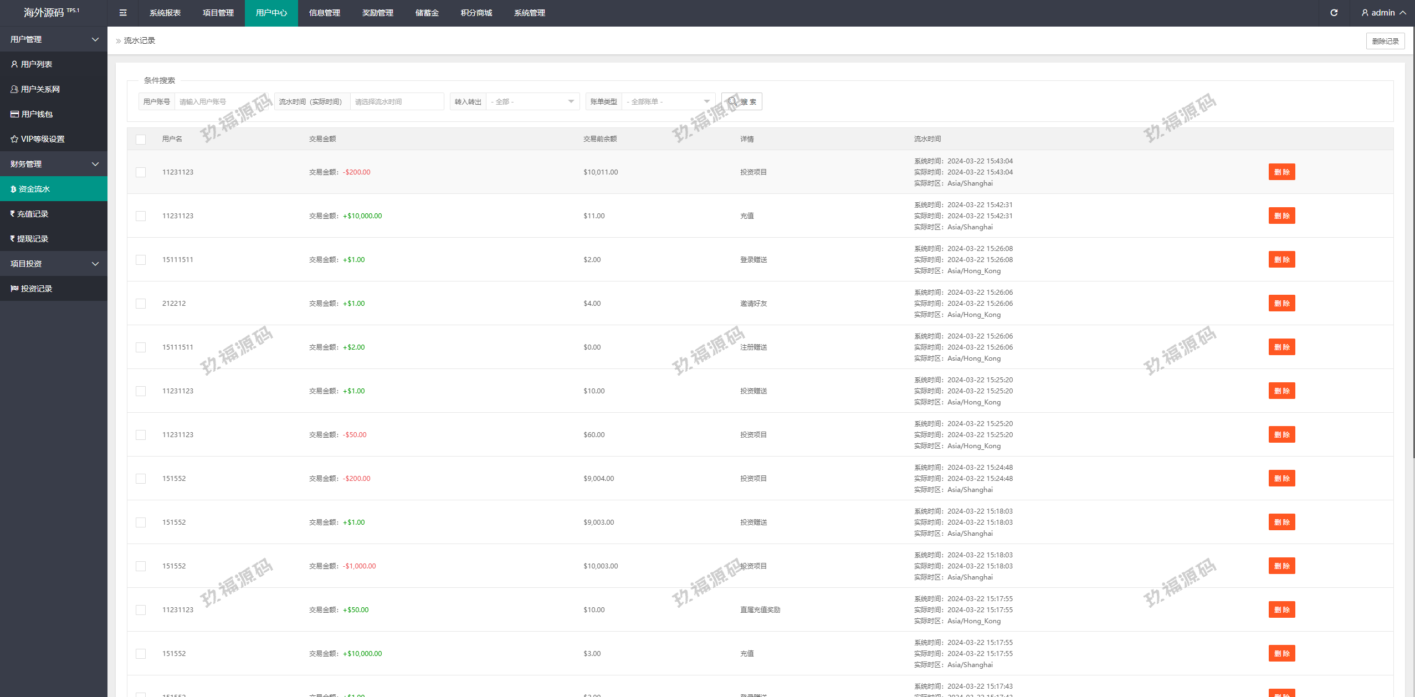This screenshot has height=697, width=1415.
Task: Check the first row 11231123 checkbox
Action: point(141,172)
